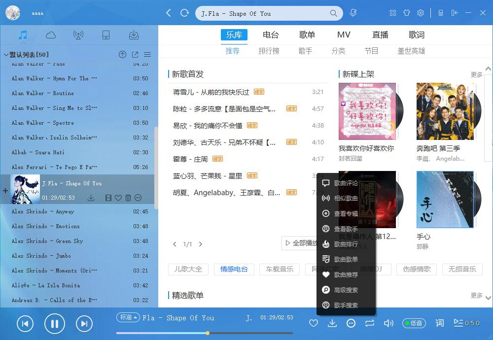The image size is (493, 340).
Task: Open the play queue showing 050
Action: (467, 323)
